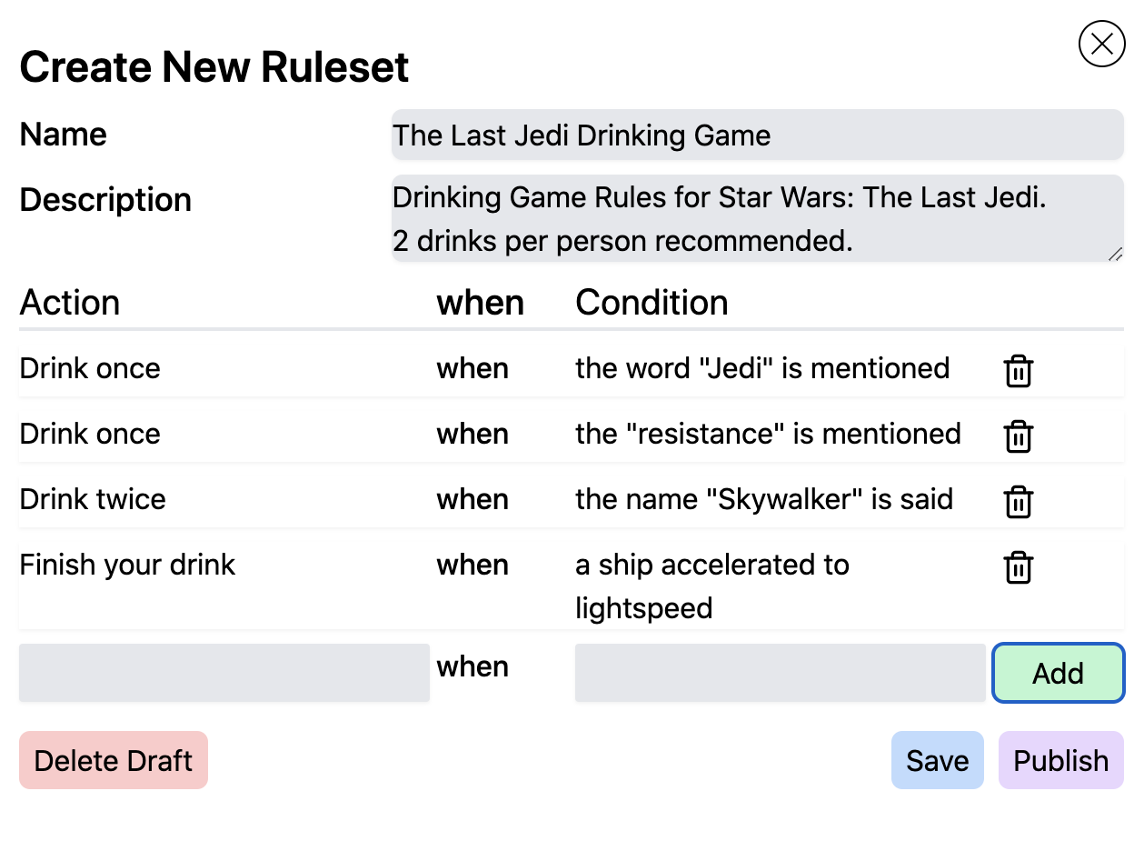Image resolution: width=1144 pixels, height=841 pixels.
Task: Add the new rule to the list
Action: tap(1057, 673)
